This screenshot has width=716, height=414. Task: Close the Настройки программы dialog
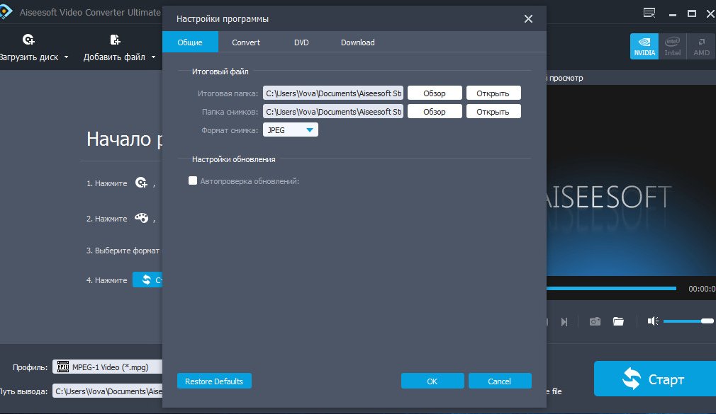[528, 18]
